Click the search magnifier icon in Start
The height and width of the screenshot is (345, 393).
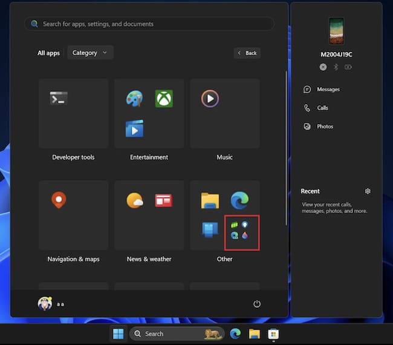[x=34, y=24]
